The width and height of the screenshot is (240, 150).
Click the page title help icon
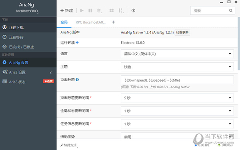pos(77,80)
